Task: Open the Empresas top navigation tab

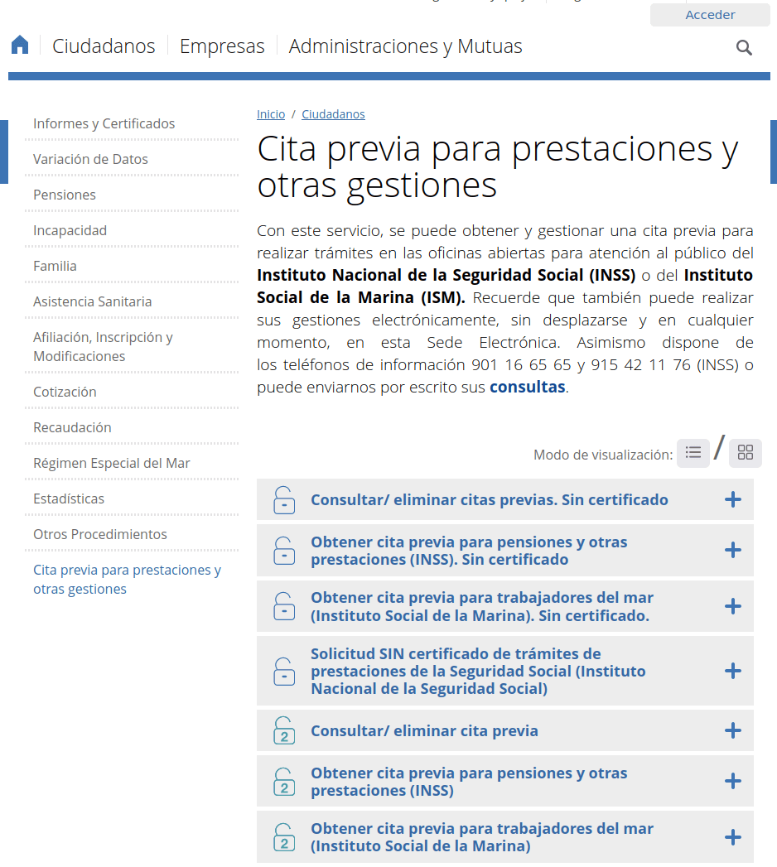Action: (x=222, y=46)
